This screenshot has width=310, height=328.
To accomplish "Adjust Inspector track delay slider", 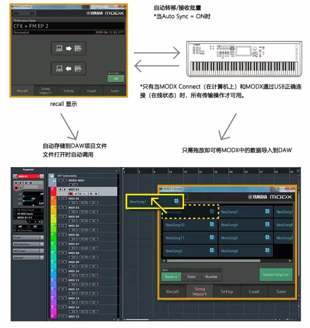I will pyautogui.click(x=33, y=204).
